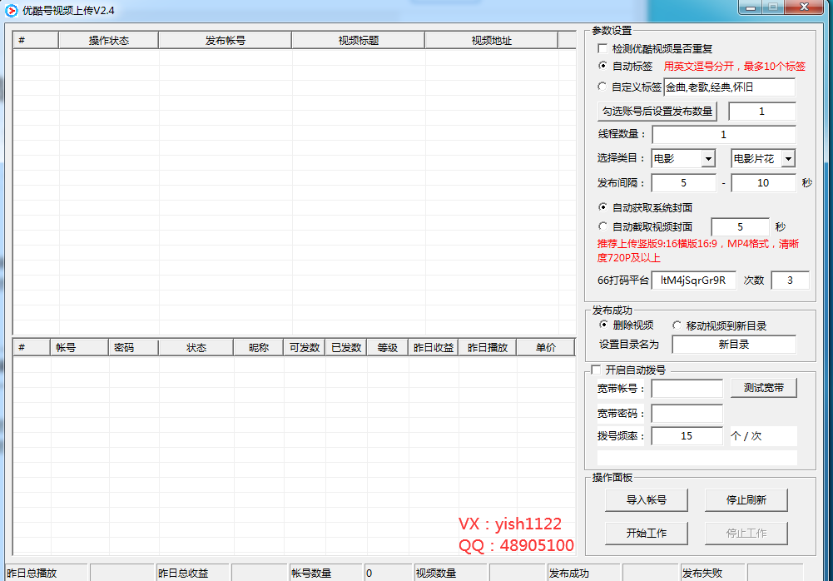Click the 昨日播放 column header
The image size is (833, 581).
(x=488, y=348)
